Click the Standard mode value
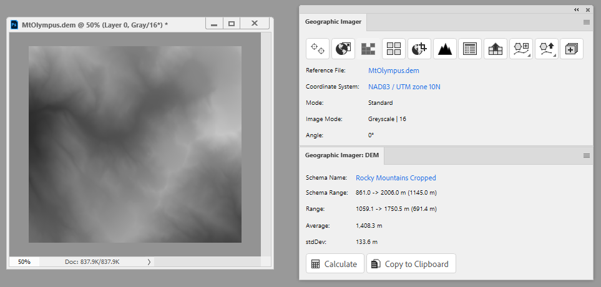 point(380,103)
